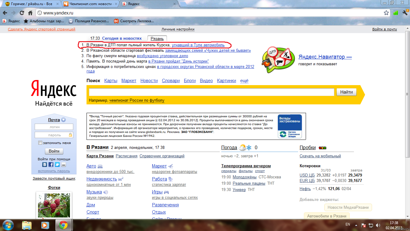Click the car icon next to Авто
Image resolution: width=410 pixels, height=231 pixels.
pos(100,166)
